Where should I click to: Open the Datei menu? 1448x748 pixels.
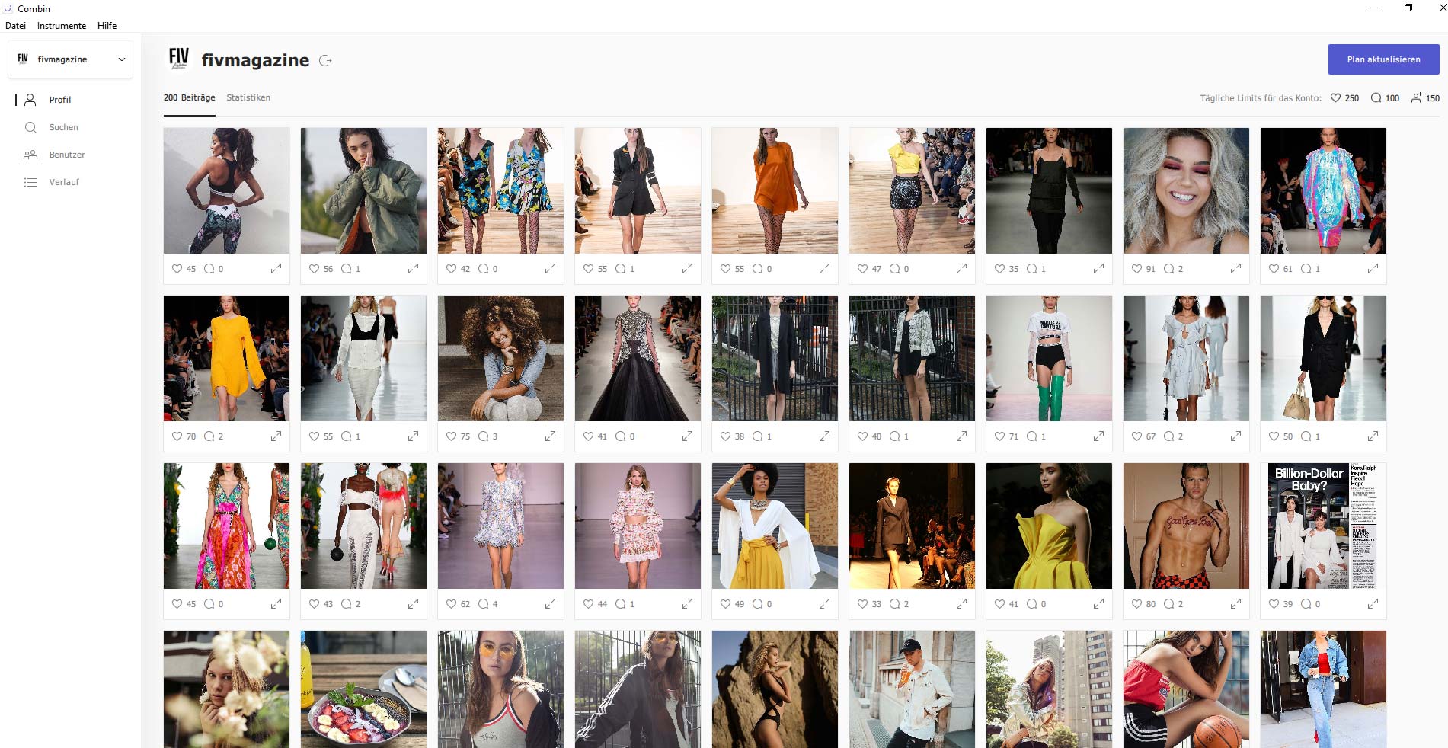click(15, 26)
